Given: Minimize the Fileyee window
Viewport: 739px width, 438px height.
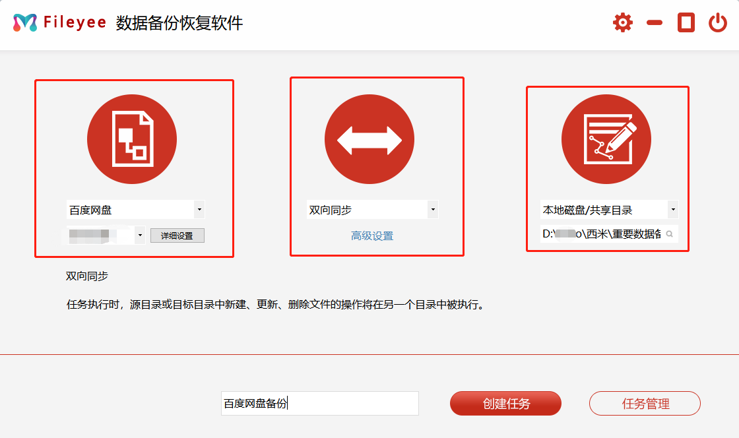Looking at the screenshot, I should [x=654, y=23].
